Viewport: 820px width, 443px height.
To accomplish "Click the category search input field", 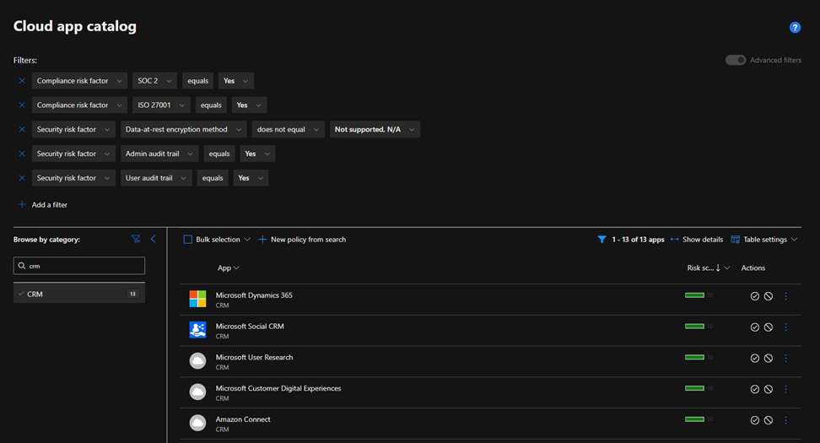I will click(x=79, y=266).
